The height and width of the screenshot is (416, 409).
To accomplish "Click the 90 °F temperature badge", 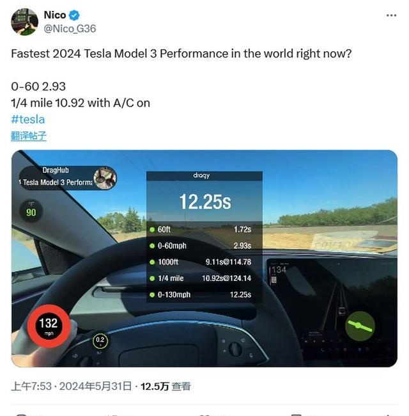I will click(x=31, y=211).
